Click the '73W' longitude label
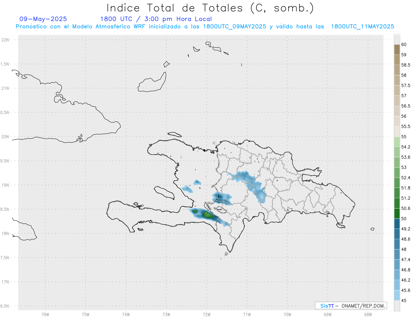This screenshot has height=319, width=413. pos(166,315)
